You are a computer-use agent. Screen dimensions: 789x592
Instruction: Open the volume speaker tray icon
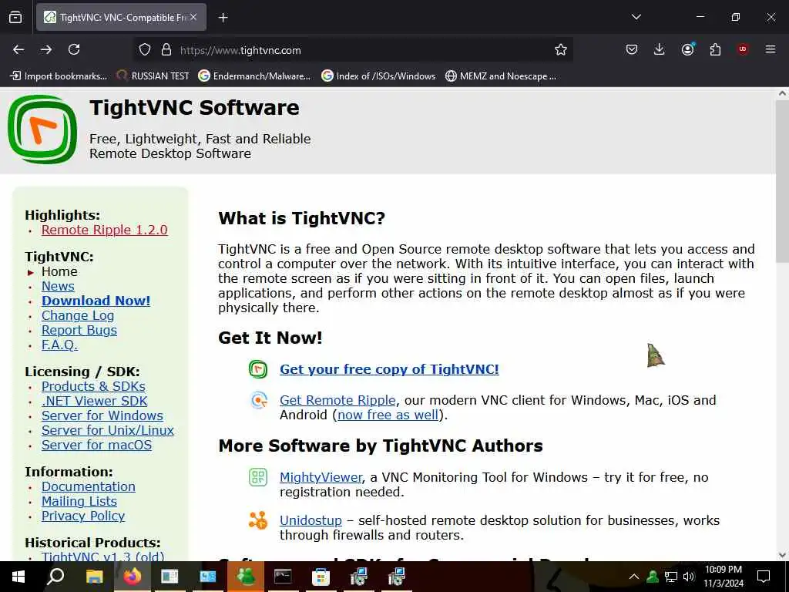coord(688,577)
